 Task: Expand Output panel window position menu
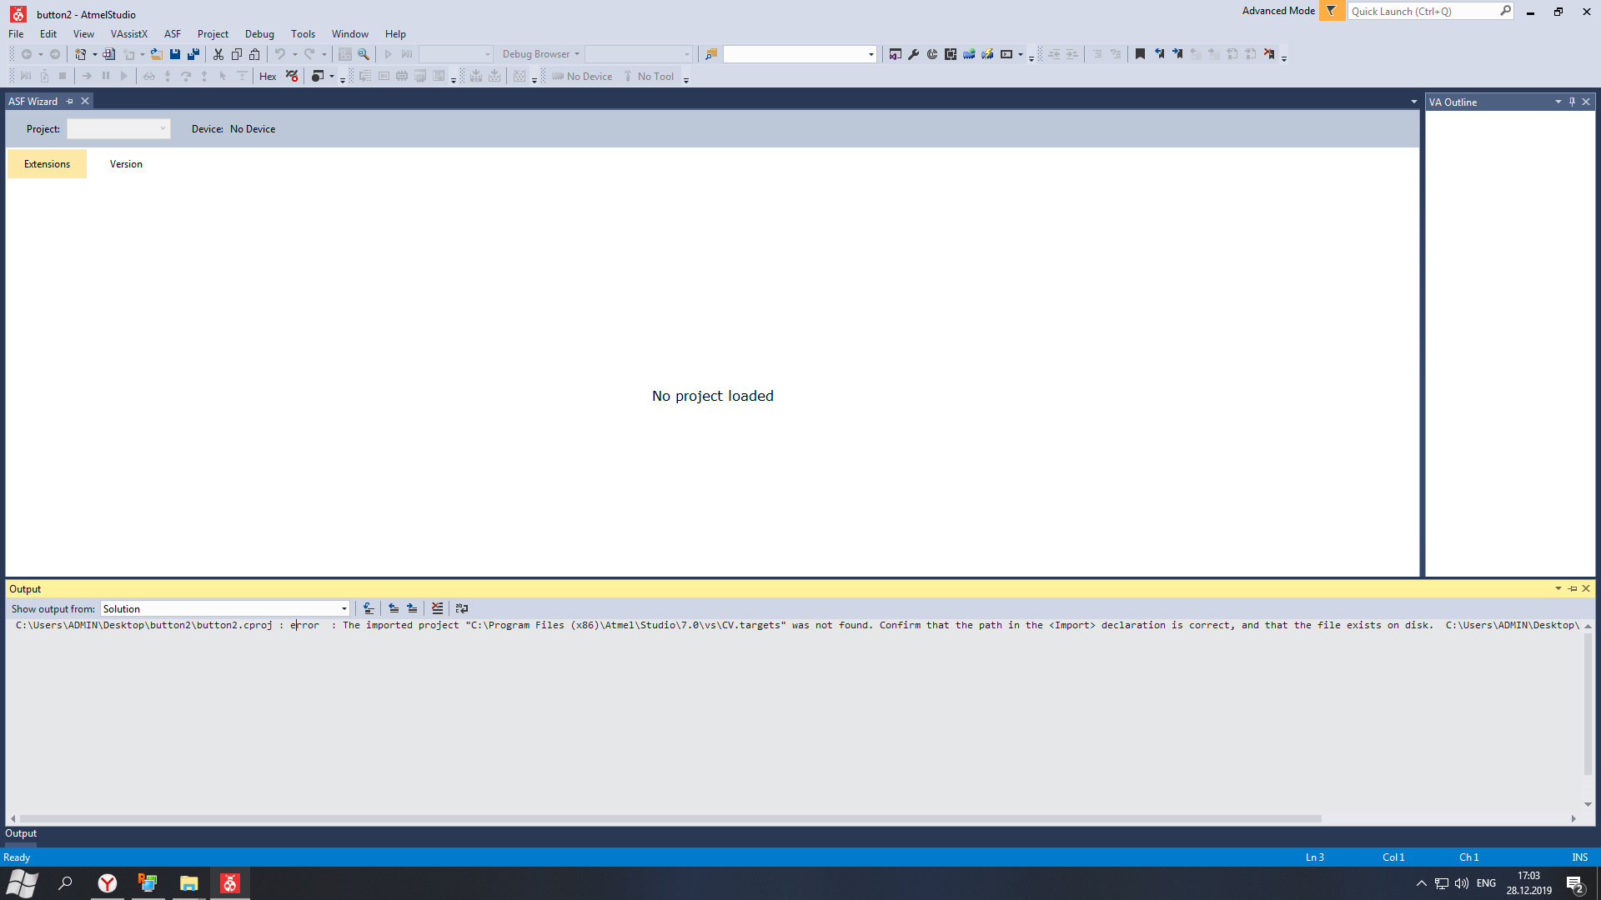pos(1558,588)
